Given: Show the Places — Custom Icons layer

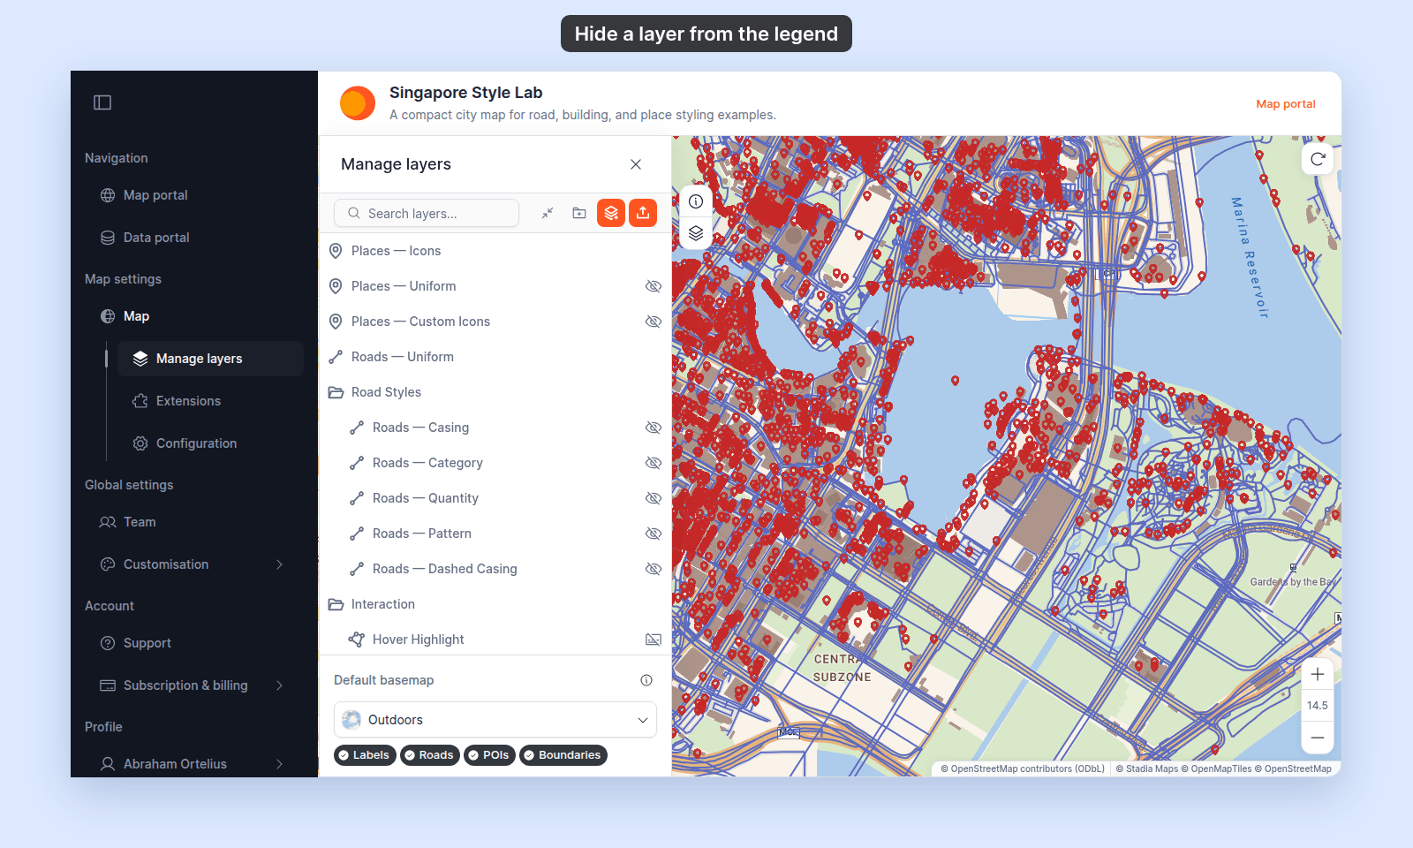Looking at the screenshot, I should [654, 322].
